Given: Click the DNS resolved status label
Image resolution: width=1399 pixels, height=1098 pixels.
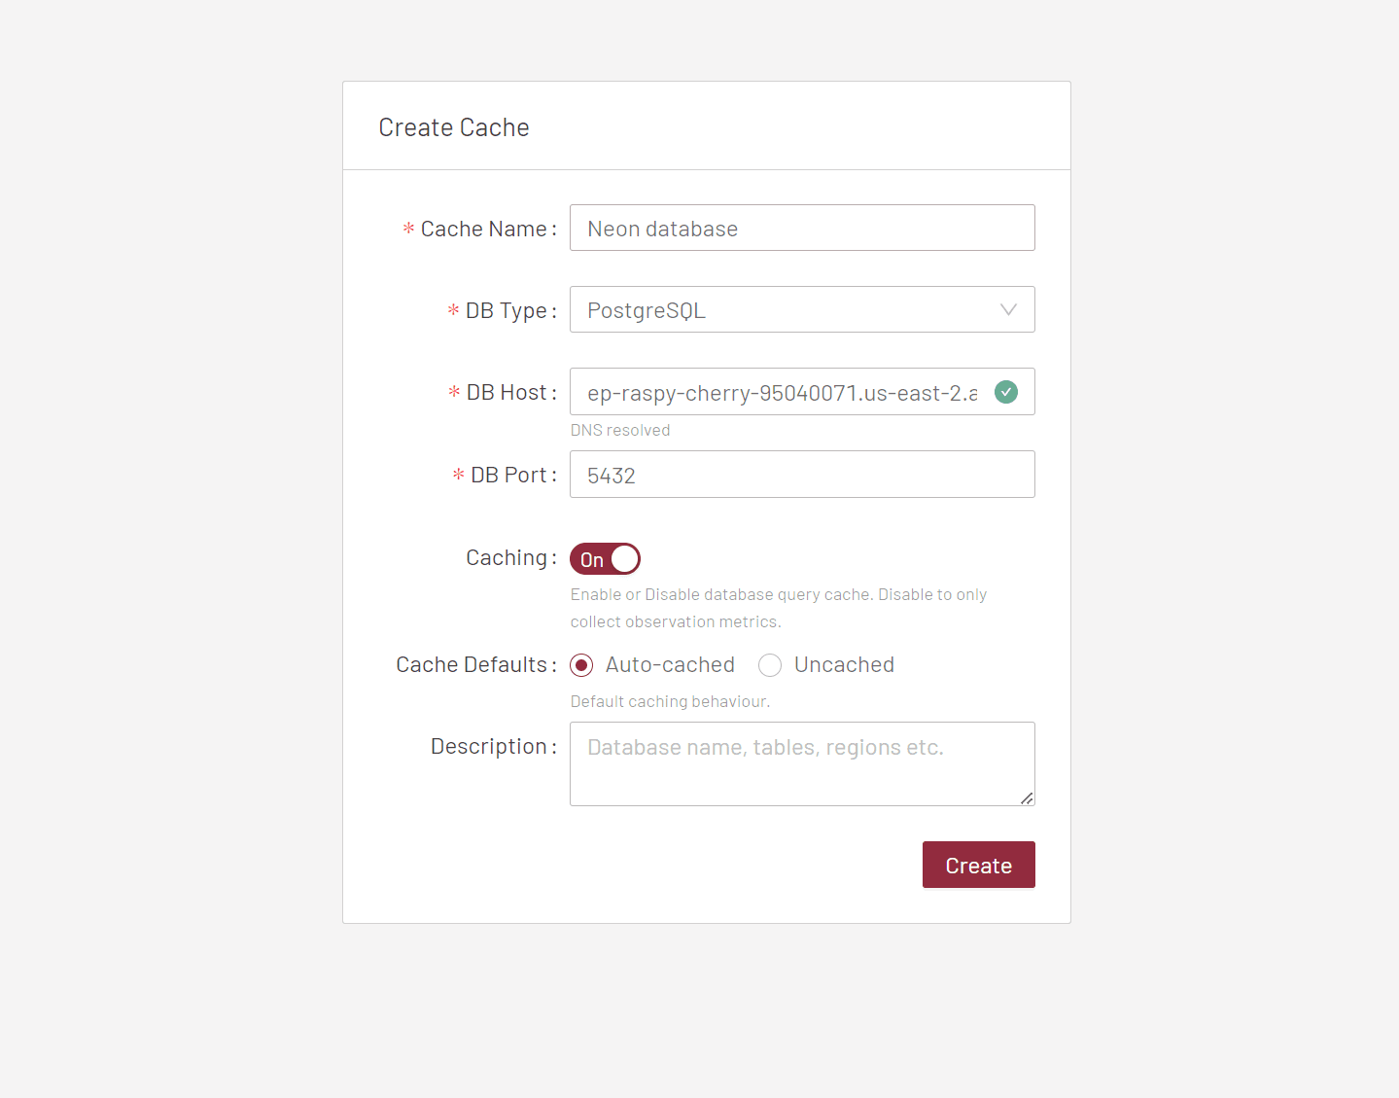Looking at the screenshot, I should [620, 430].
